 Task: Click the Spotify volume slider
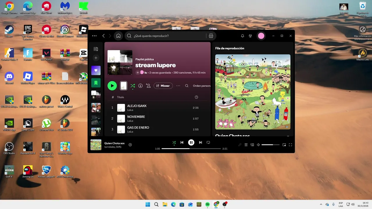point(271,145)
